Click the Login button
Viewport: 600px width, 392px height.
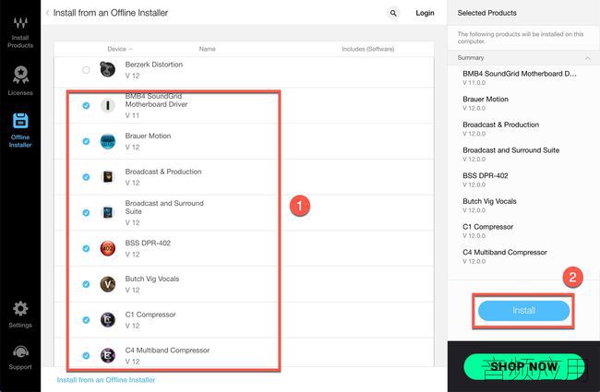click(x=425, y=13)
